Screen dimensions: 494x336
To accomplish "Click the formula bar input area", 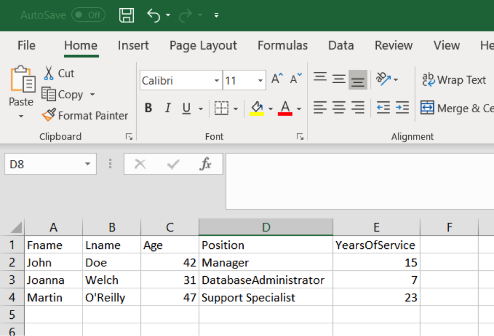I will coord(360,181).
